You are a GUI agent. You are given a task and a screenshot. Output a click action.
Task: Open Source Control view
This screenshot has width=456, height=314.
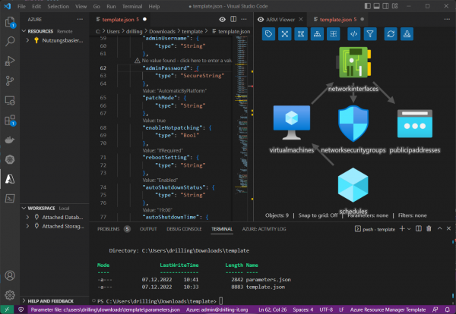tap(10, 80)
